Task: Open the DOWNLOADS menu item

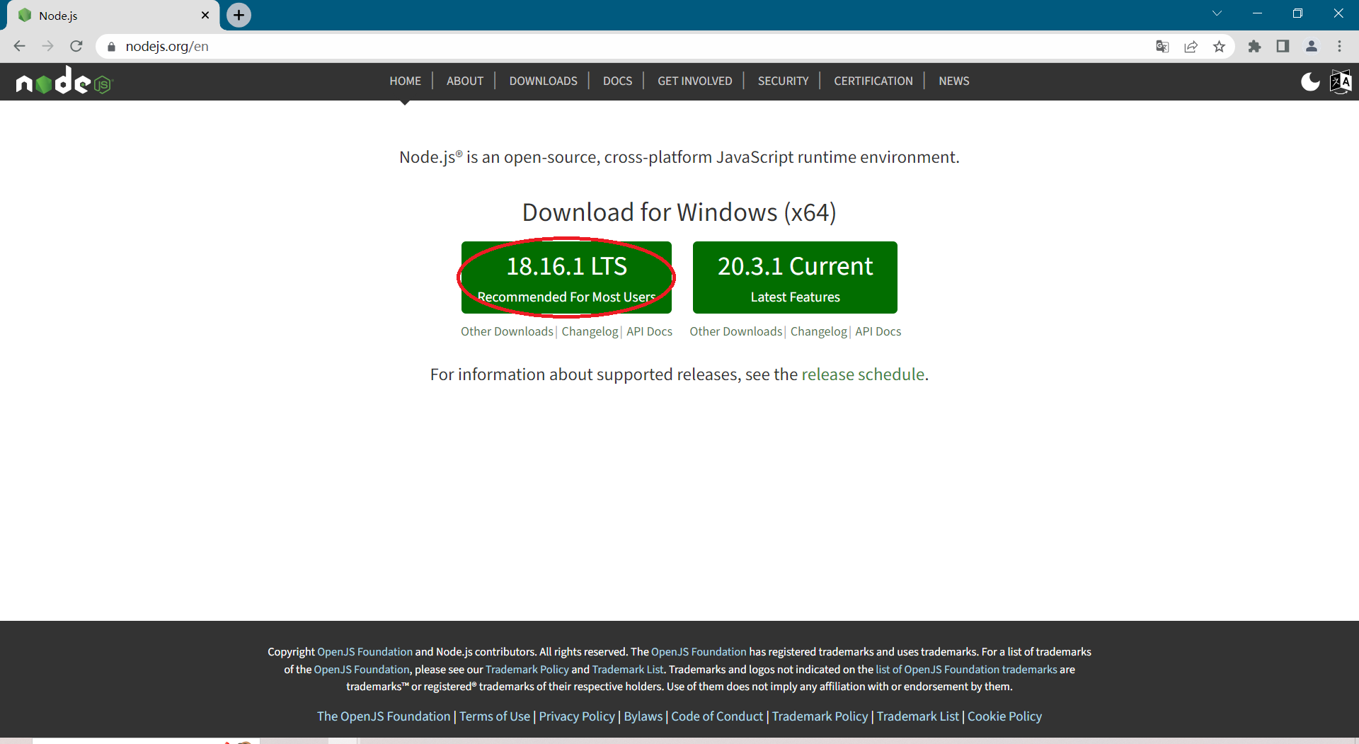Action: point(543,81)
